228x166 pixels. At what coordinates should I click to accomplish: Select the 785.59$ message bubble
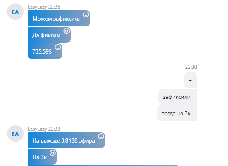point(45,51)
